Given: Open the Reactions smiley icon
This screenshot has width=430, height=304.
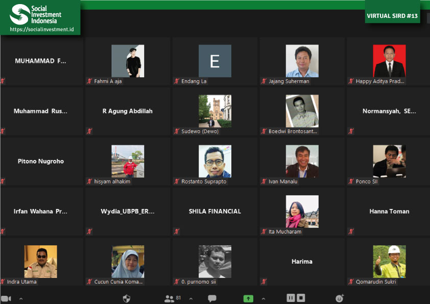Looking at the screenshot, I should click(340, 298).
